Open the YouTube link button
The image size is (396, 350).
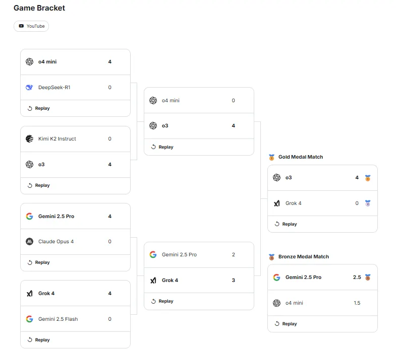coord(31,26)
